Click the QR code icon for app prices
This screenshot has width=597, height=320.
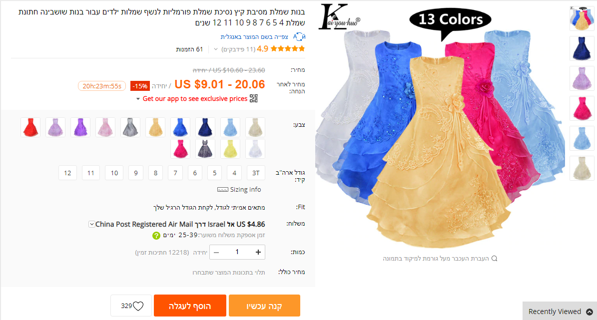pos(254,98)
